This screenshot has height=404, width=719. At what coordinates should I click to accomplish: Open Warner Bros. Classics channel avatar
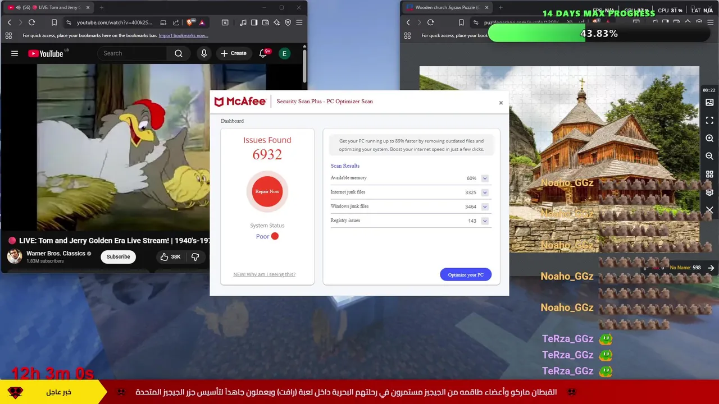(x=15, y=256)
